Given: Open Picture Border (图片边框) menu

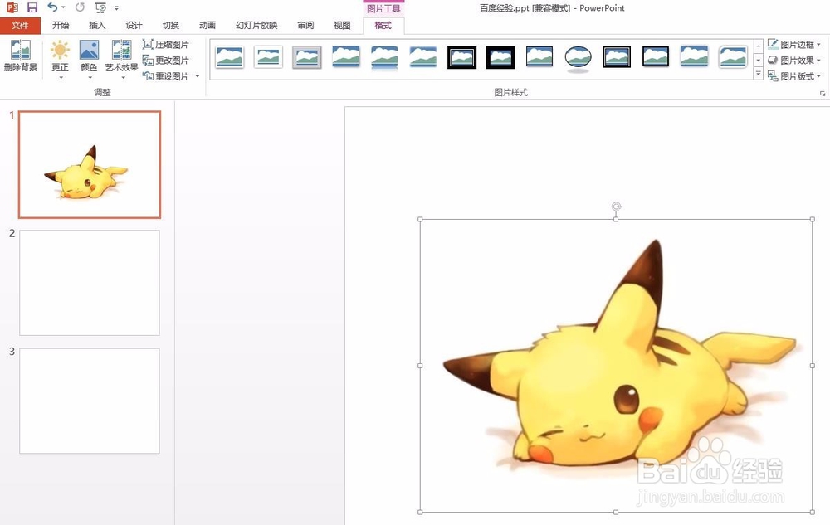Looking at the screenshot, I should tap(794, 45).
